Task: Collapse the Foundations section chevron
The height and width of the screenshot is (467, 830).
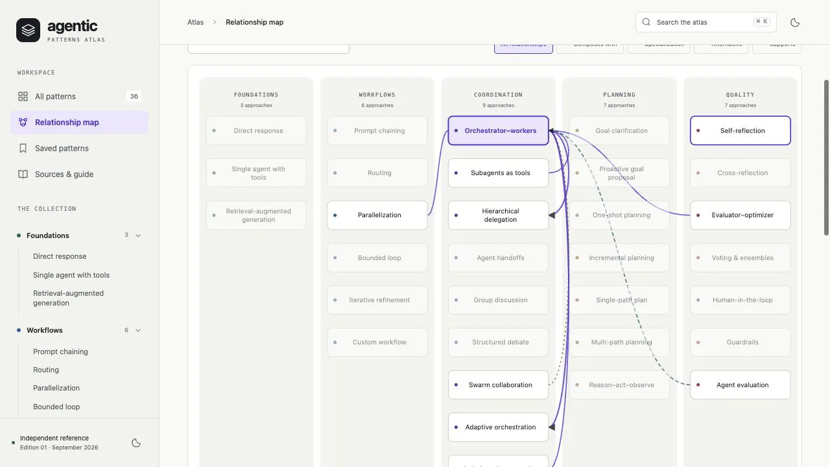Action: click(137, 235)
